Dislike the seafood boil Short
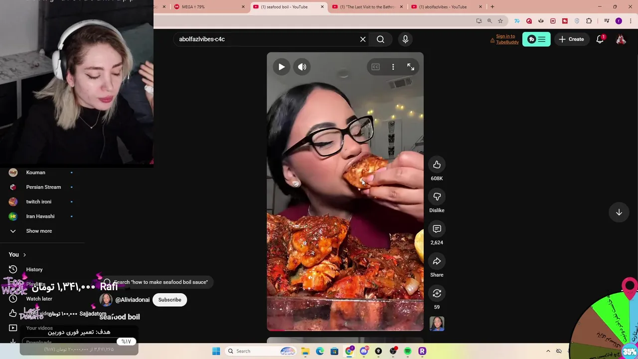The image size is (638, 359). point(437,196)
